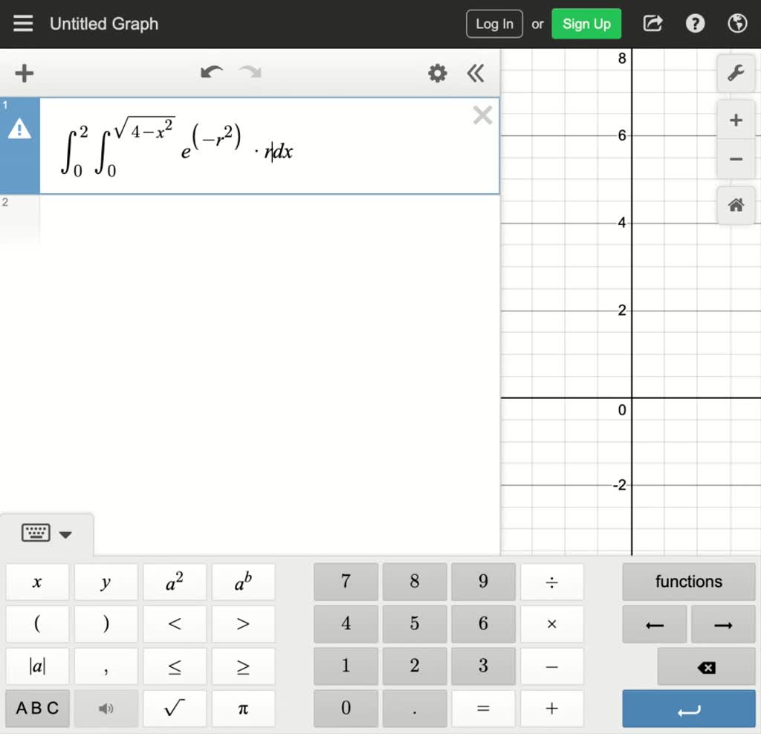Open expression list edit gear
This screenshot has width=761, height=734.
click(437, 73)
